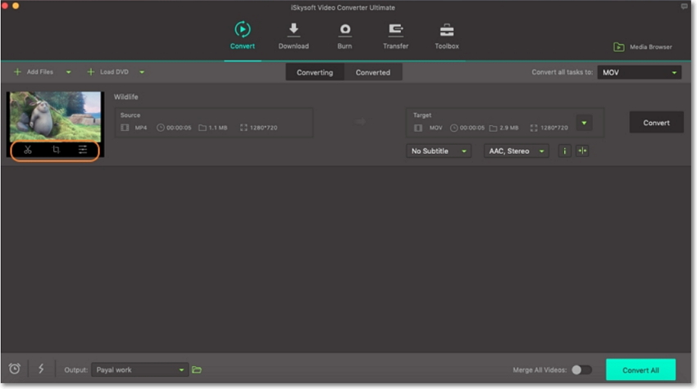Viewport: 697px width, 389px height.
Task: Click the Convert button for Wildlife
Action: pos(656,123)
